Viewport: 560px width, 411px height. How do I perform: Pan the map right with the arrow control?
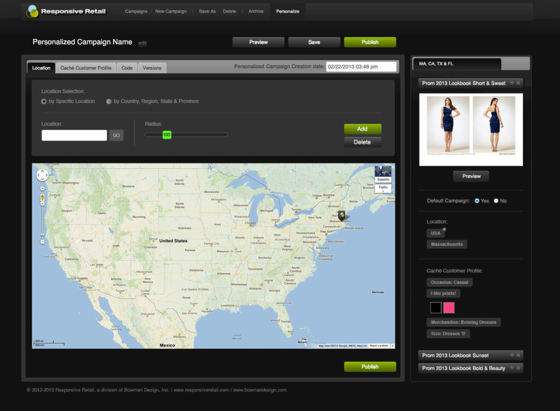46,175
